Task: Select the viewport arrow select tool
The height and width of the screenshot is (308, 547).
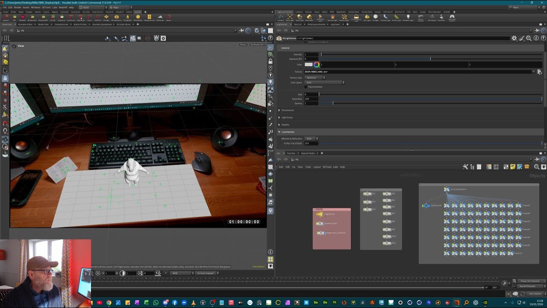Action: coord(5,71)
